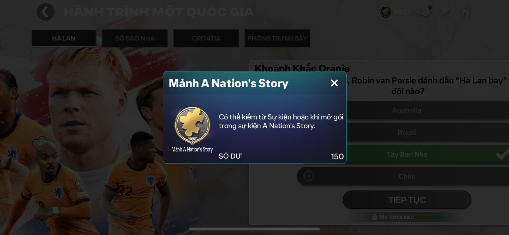Open the shopping cart store icon
509x235 pixels.
[445, 12]
